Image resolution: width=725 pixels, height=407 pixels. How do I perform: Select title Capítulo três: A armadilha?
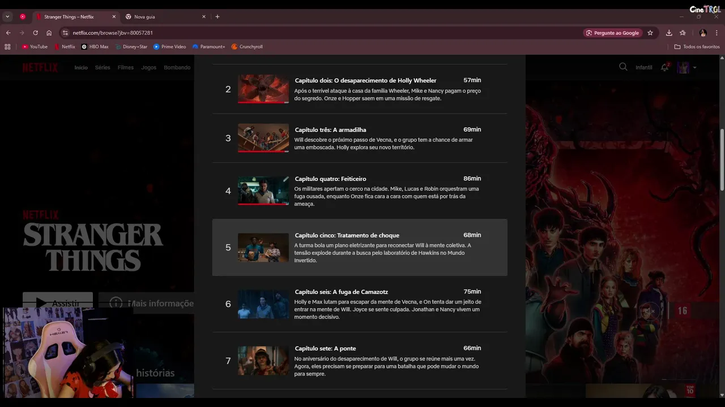click(330, 129)
